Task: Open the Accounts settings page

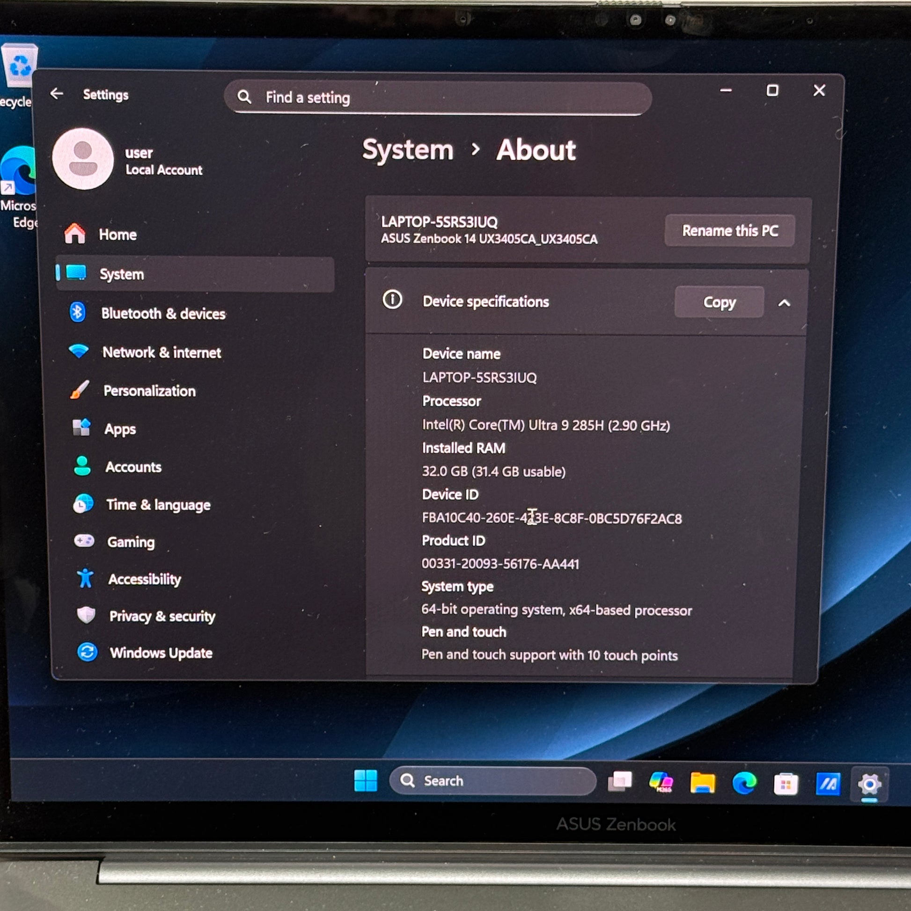Action: coord(133,467)
